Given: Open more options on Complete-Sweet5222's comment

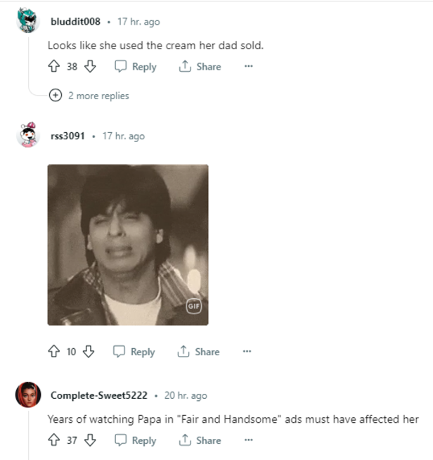Looking at the screenshot, I should click(247, 440).
